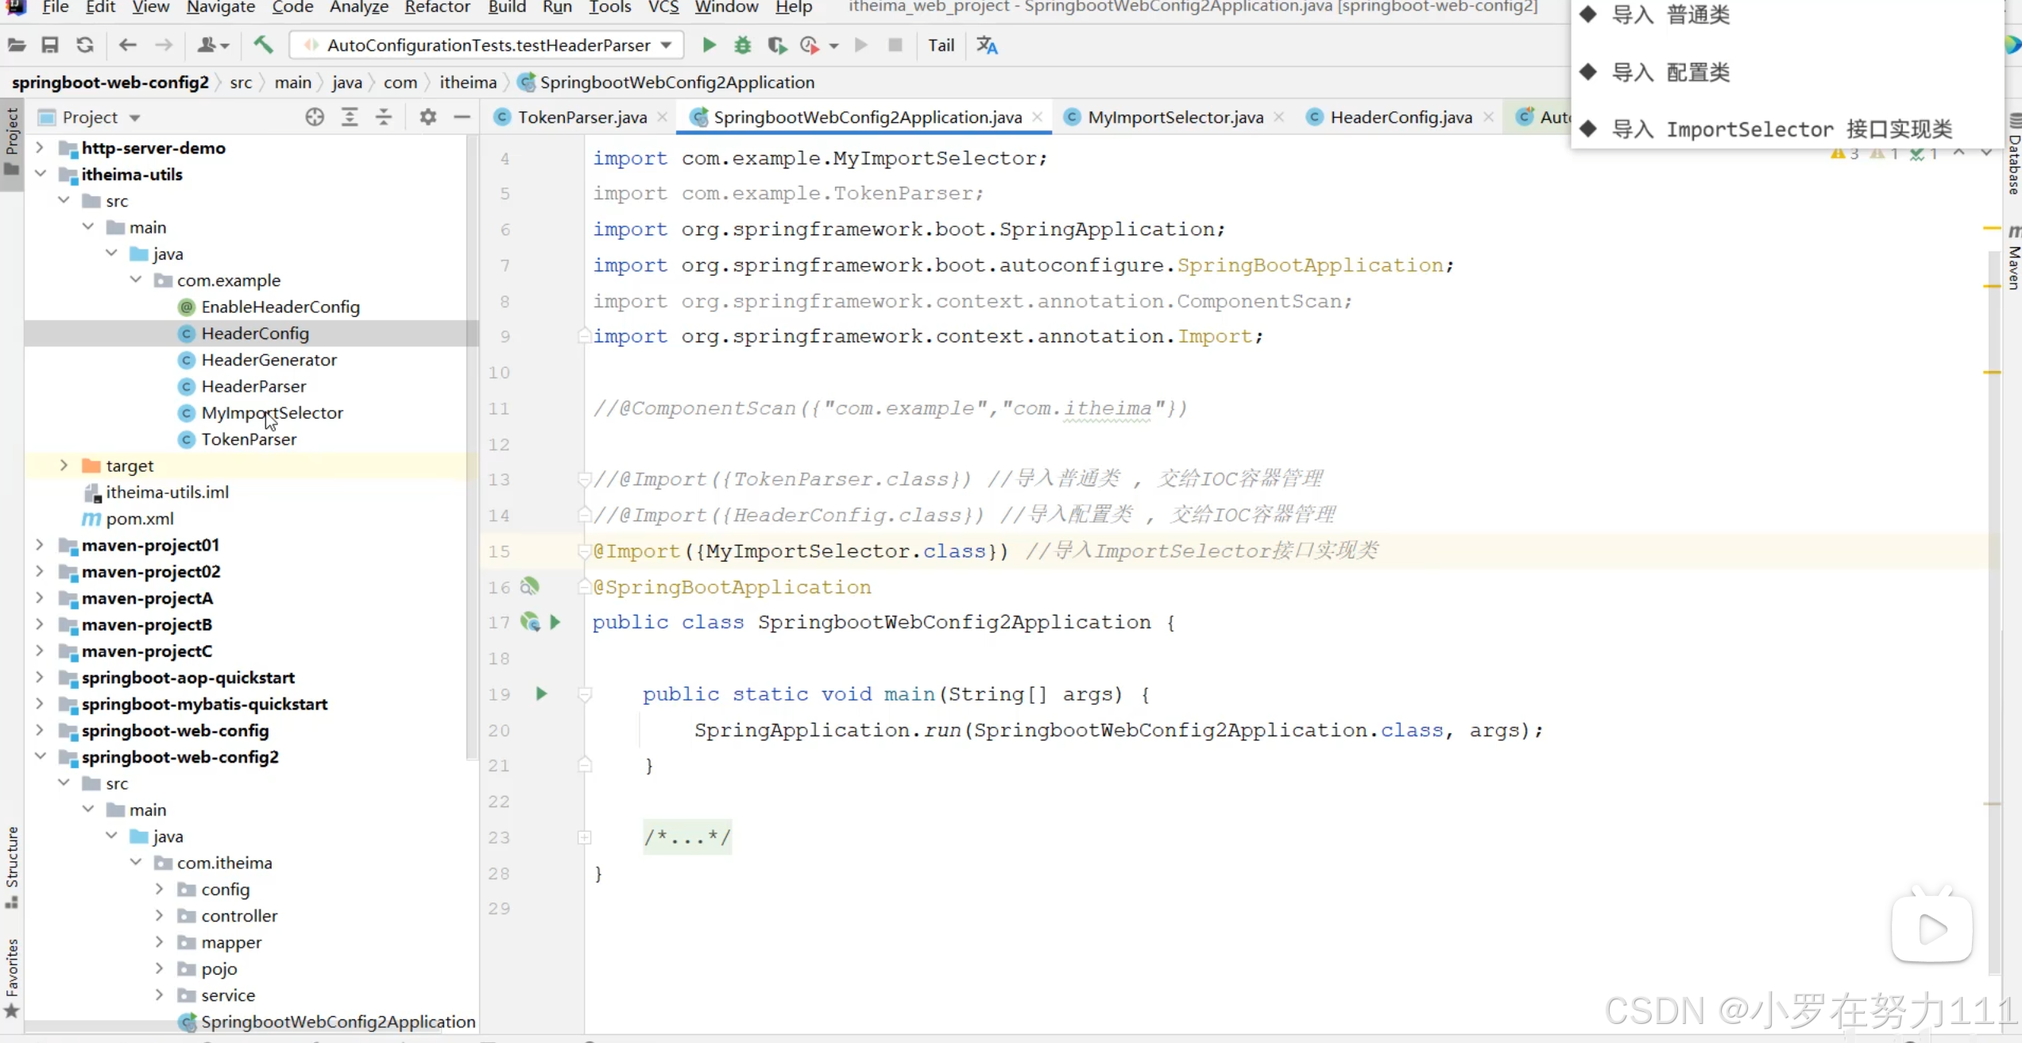Screen dimensions: 2022x1043
Task: Expand the maven-project01 module
Action: pos(40,545)
